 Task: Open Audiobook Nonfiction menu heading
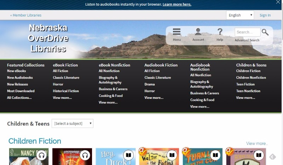point(200,67)
